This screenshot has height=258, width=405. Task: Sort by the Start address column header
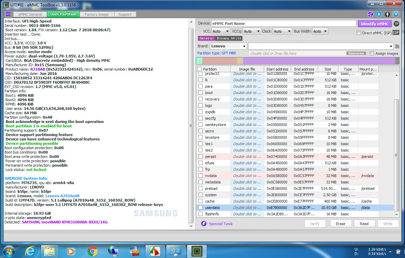277,69
